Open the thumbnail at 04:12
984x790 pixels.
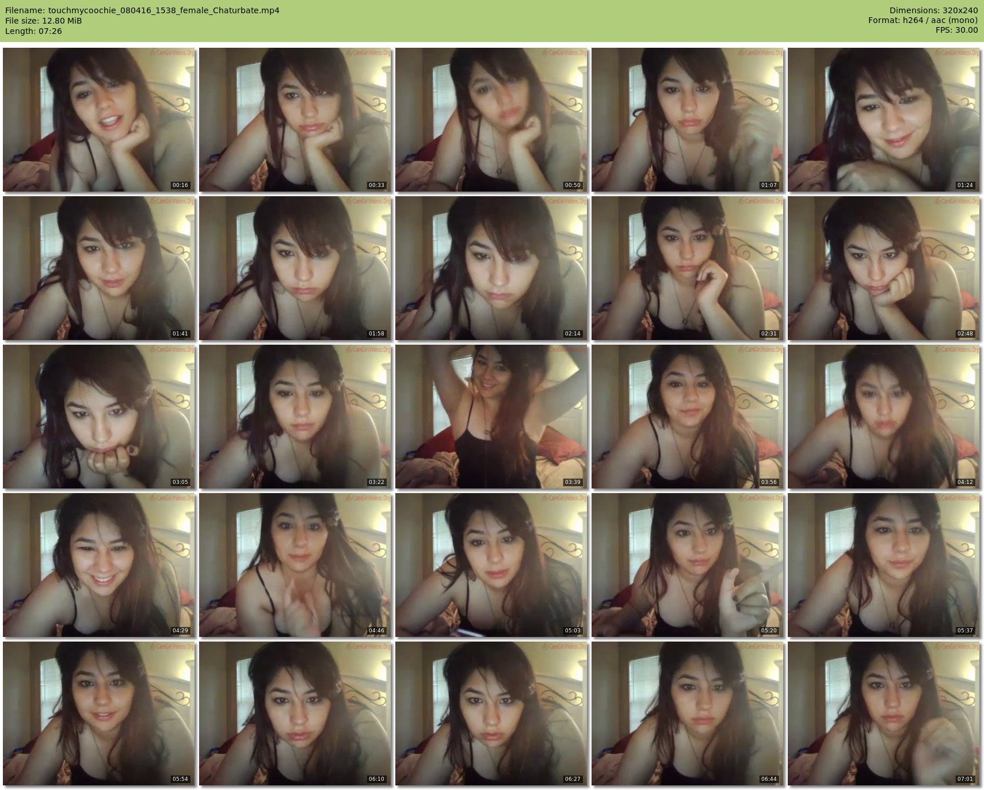pyautogui.click(x=884, y=417)
